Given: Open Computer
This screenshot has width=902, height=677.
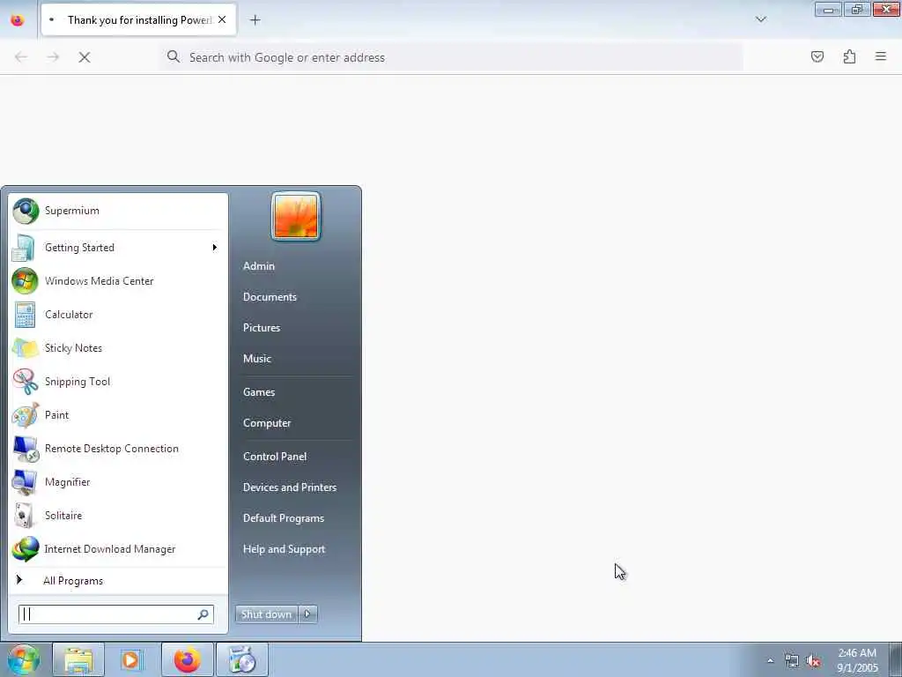Looking at the screenshot, I should pyautogui.click(x=267, y=423).
